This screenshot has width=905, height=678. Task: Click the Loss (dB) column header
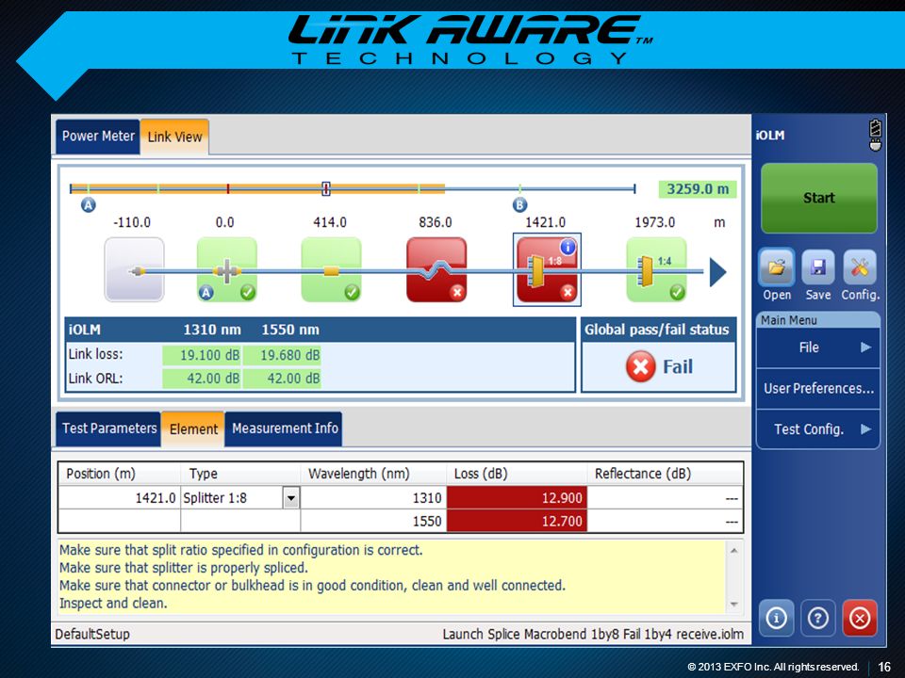click(x=517, y=474)
